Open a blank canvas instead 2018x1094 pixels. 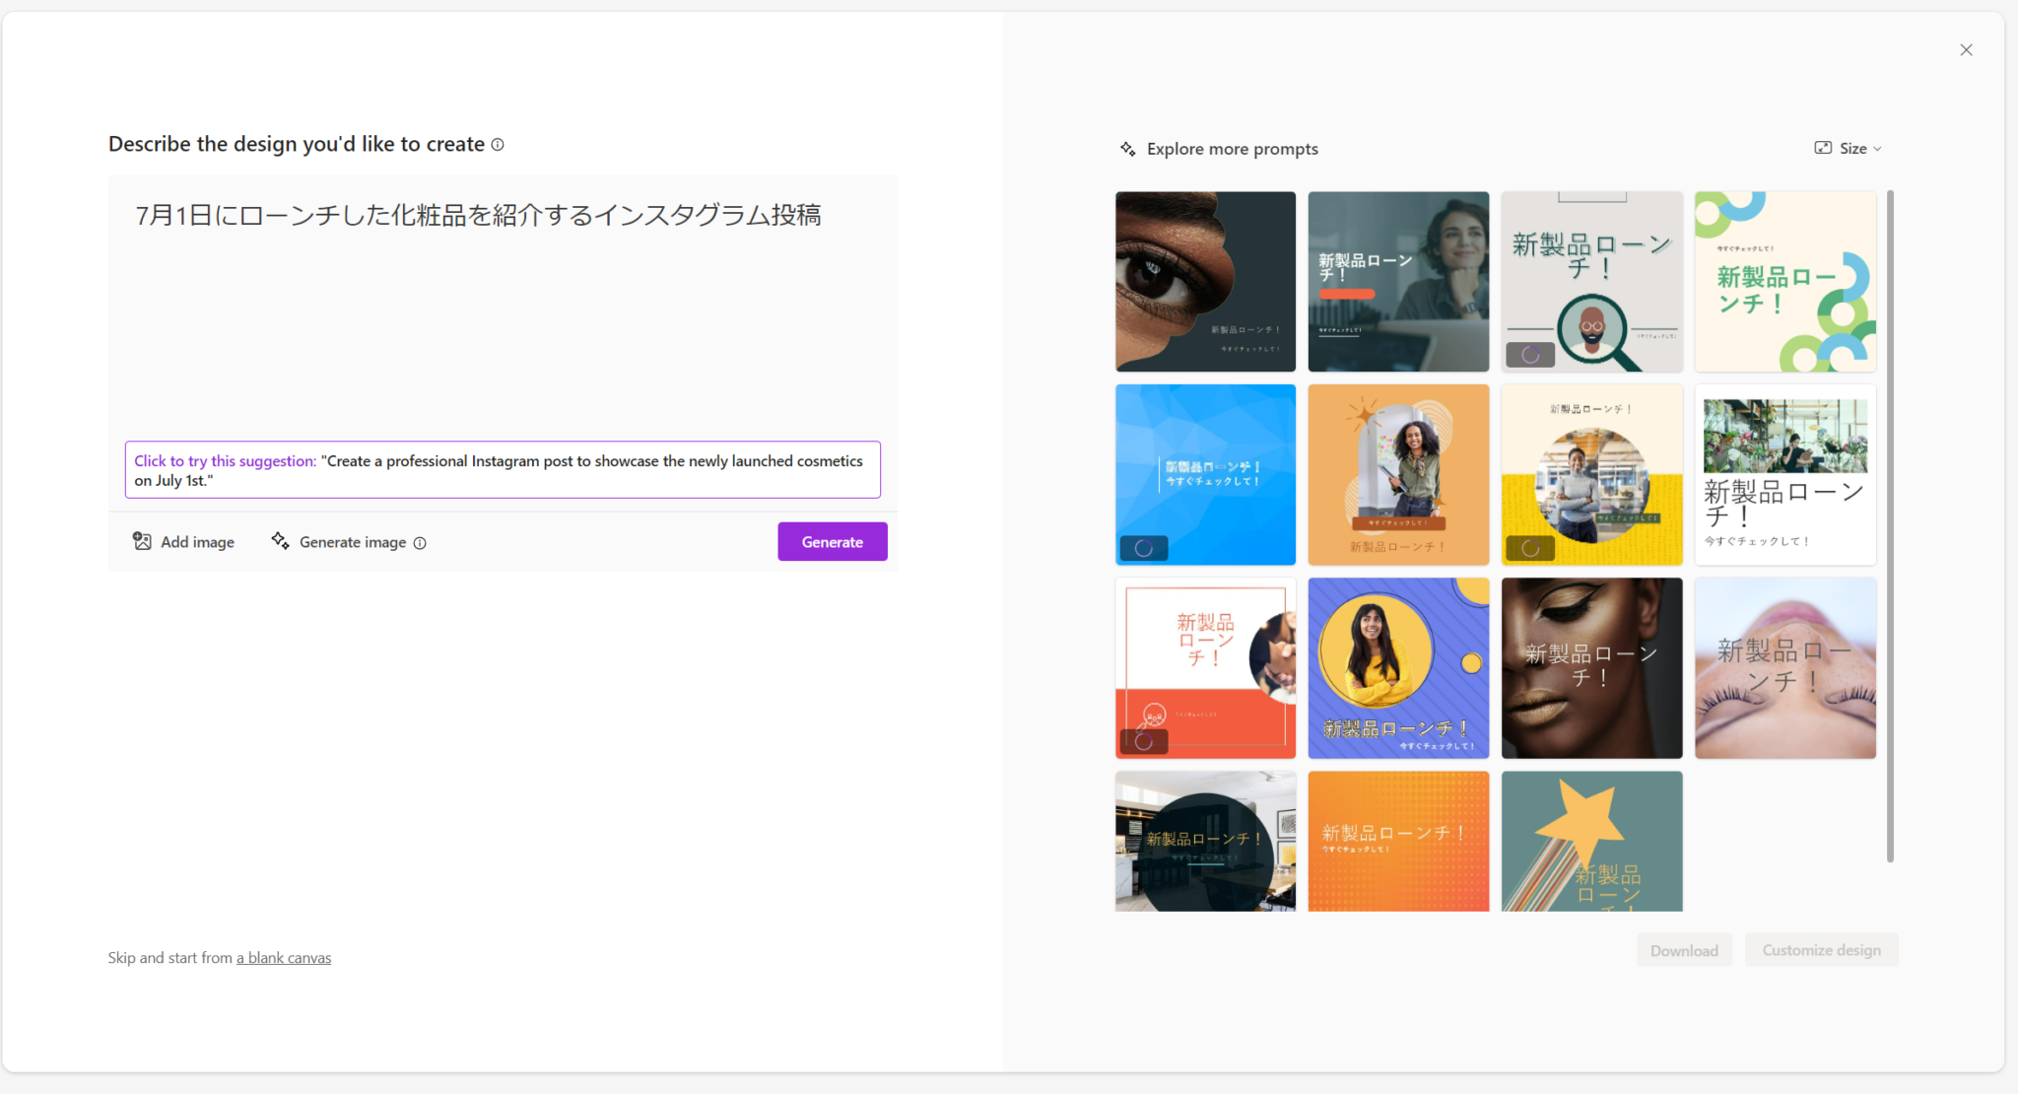283,957
